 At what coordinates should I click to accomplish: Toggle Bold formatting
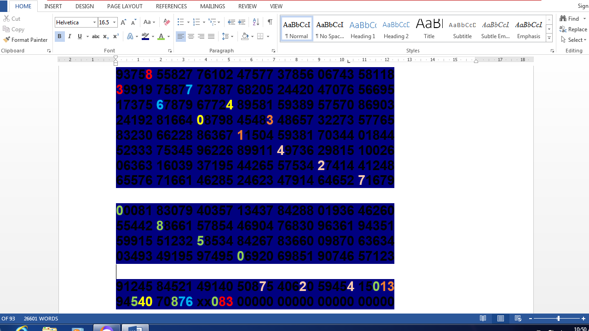tap(59, 36)
